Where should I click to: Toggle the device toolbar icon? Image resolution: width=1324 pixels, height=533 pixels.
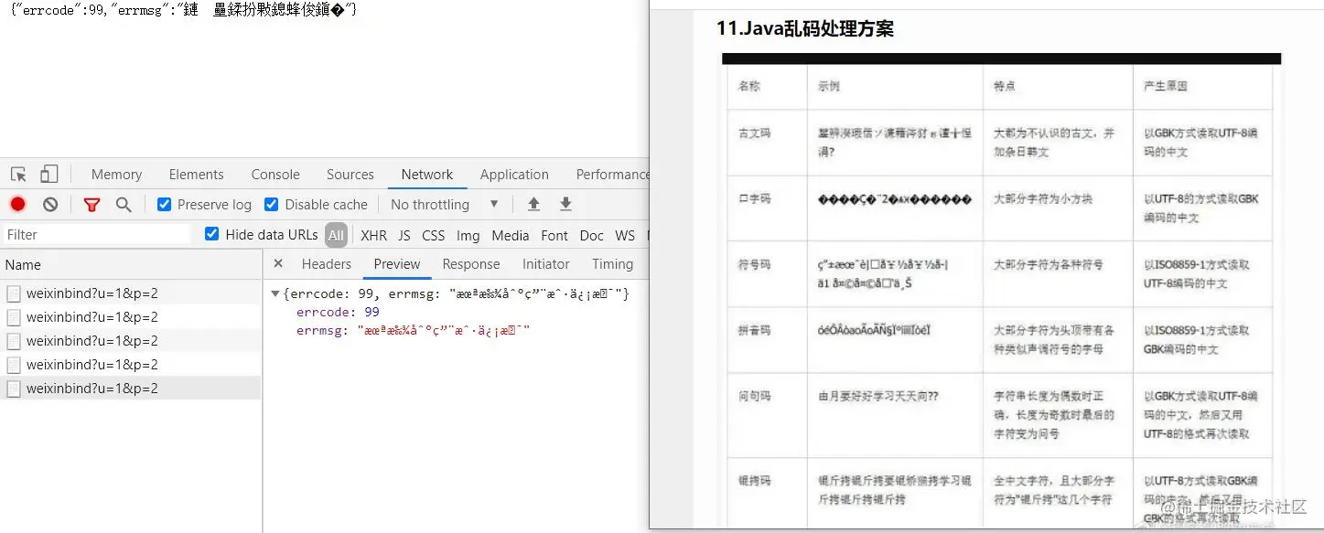coord(48,174)
